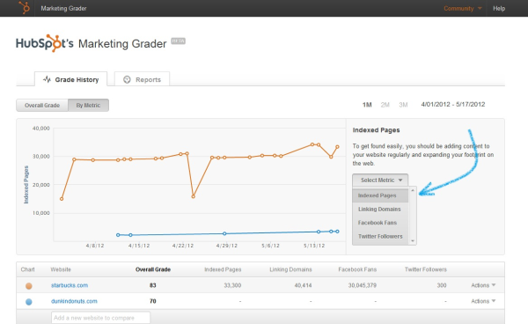The height and width of the screenshot is (324, 528).
Task: Click the 40,414 linking domains value
Action: (x=303, y=285)
